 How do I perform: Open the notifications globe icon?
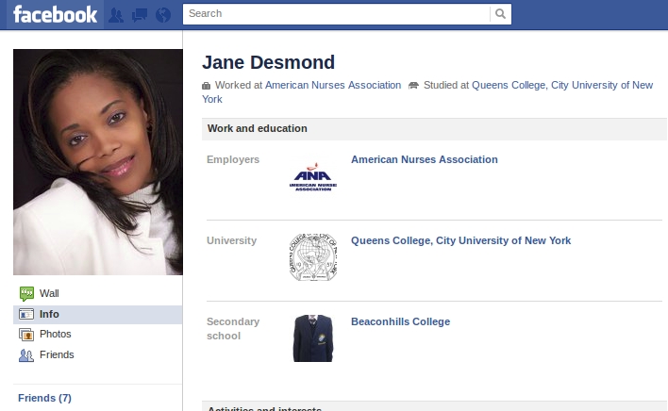tap(163, 15)
